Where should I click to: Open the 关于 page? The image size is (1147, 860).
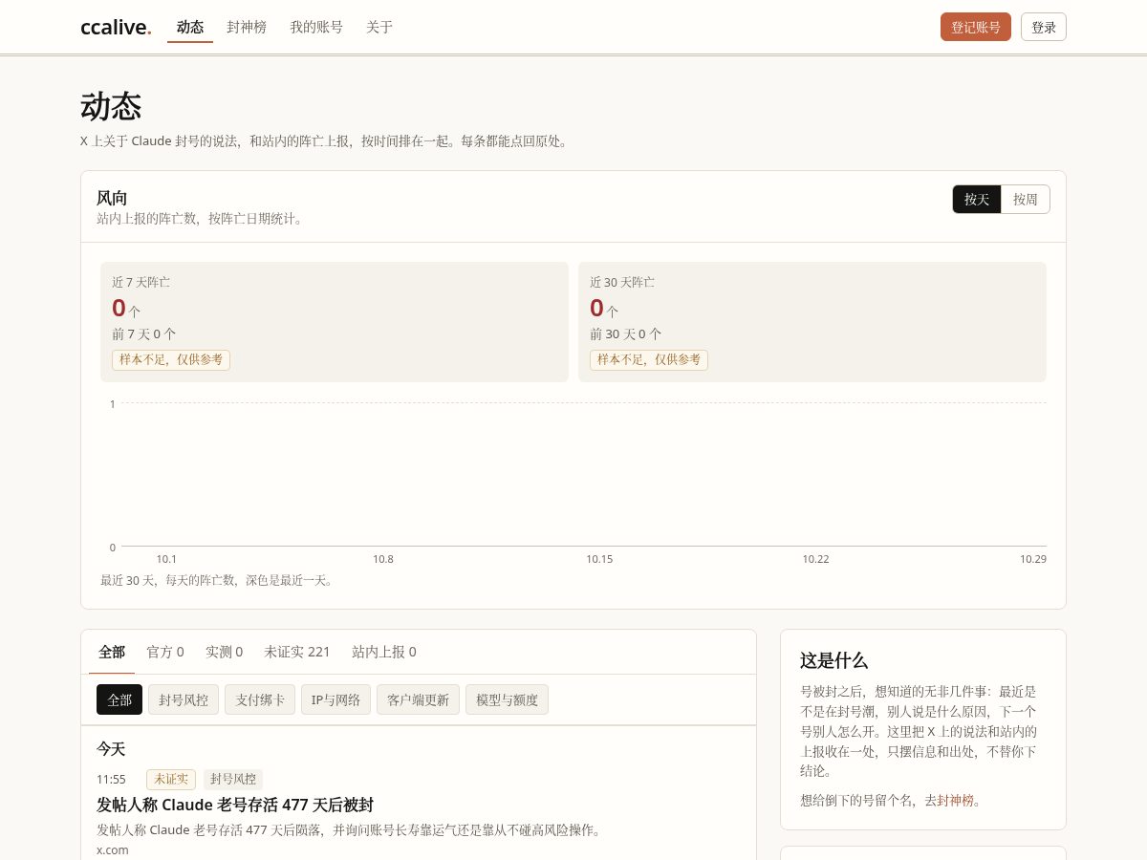tap(379, 27)
